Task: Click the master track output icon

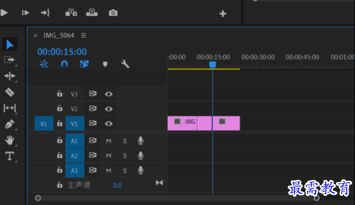Action: pyautogui.click(x=159, y=182)
